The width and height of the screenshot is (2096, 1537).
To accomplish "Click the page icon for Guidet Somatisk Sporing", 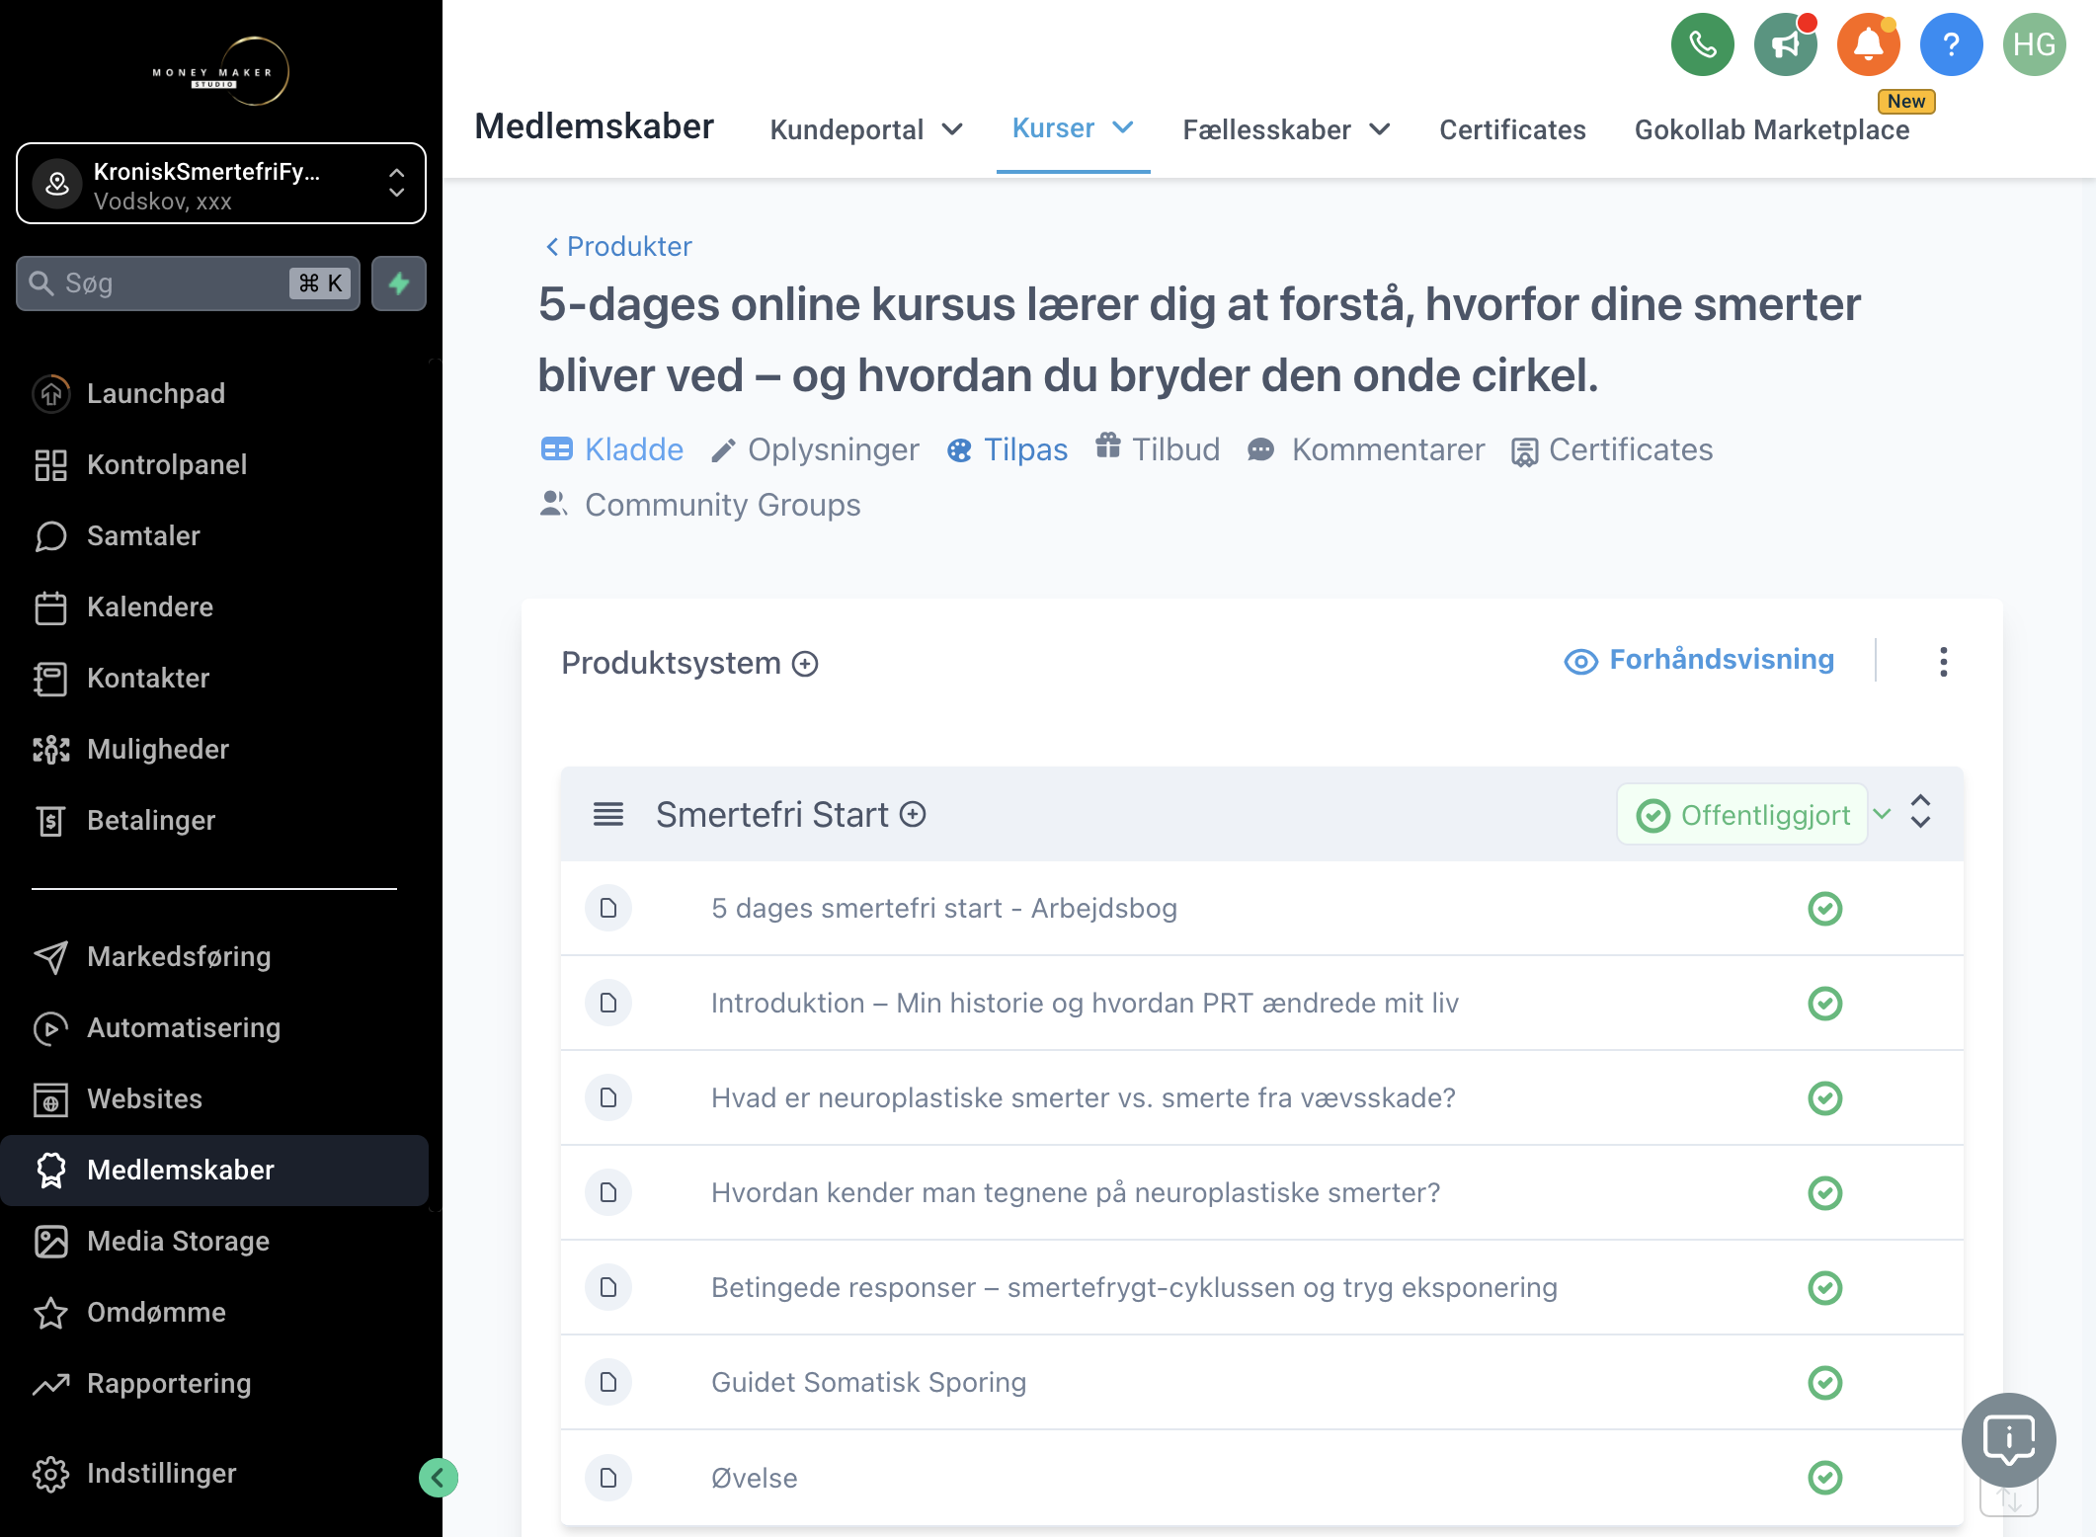I will coord(608,1382).
